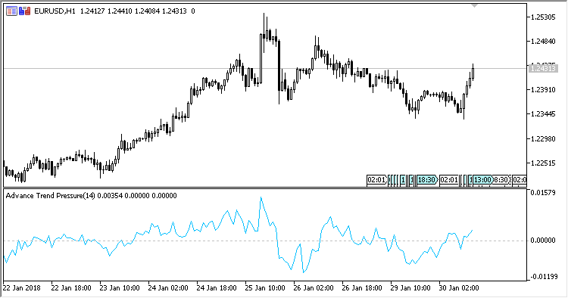Screen dimensions: 568x298
Task: Click the chart shift triangle marker
Action: [474, 6]
